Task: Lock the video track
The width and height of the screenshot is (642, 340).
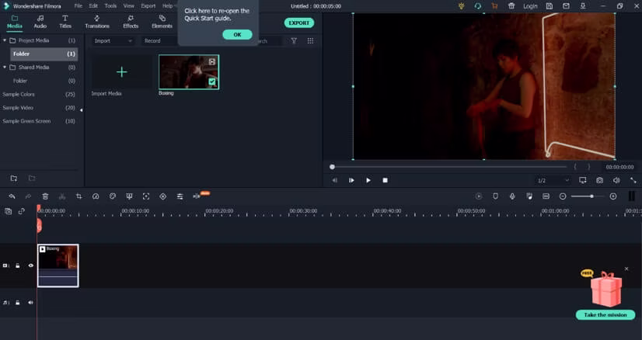Action: point(18,265)
